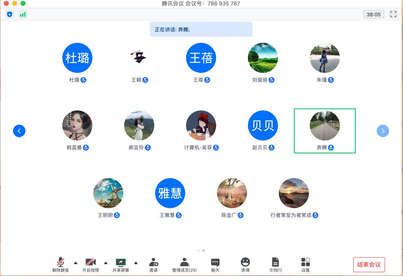Image resolution: width=403 pixels, height=276 pixels.
Task: Enter full screen mode icon
Action: tap(393, 14)
